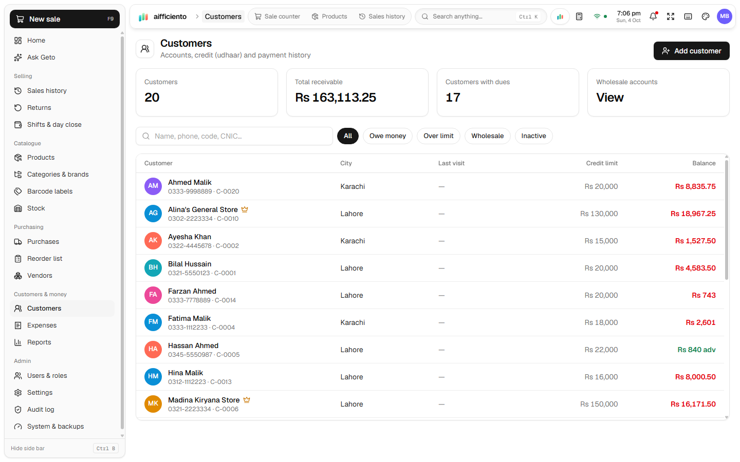Start a New sale

pos(65,19)
